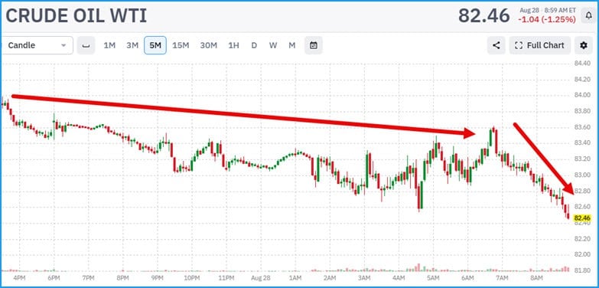Select the 1M interval
599x288 pixels.
tap(109, 45)
